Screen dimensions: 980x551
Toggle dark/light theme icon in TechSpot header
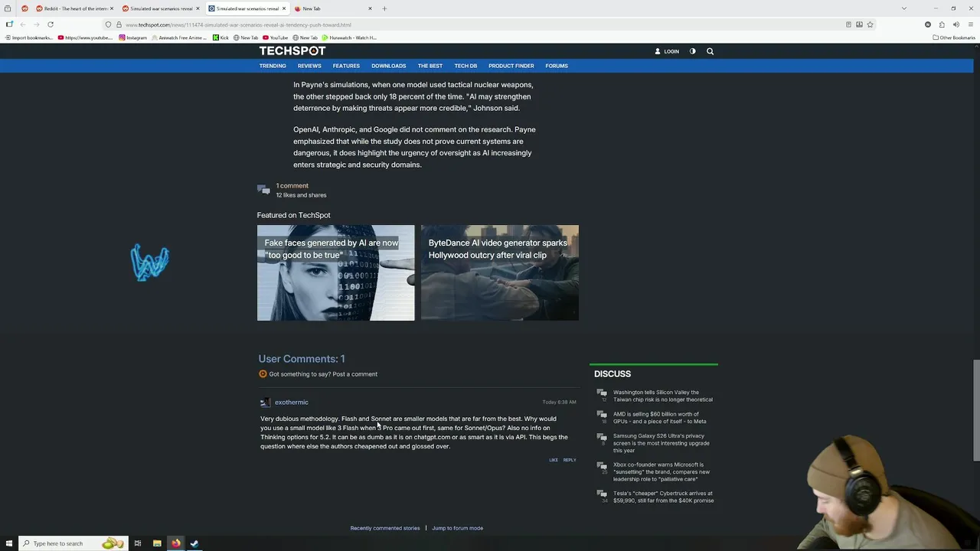click(692, 51)
